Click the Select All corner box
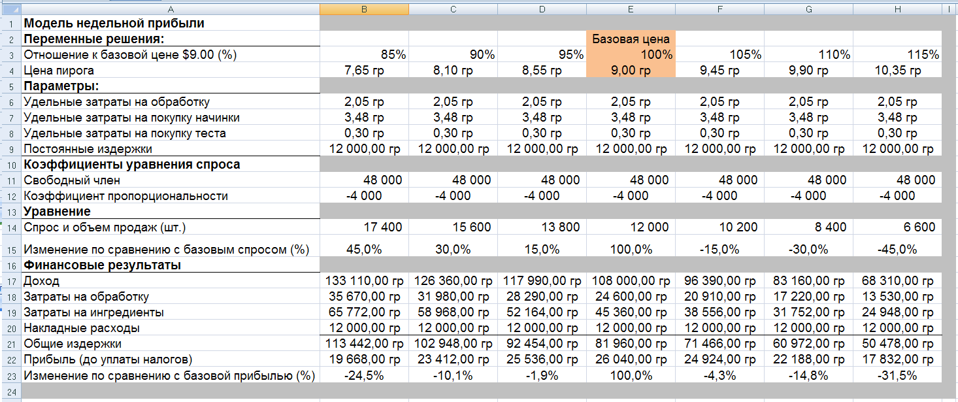 (11, 8)
